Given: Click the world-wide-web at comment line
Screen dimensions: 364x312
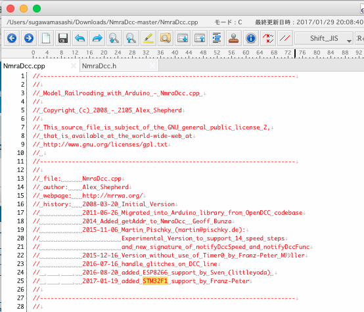Looking at the screenshot, I should pyautogui.click(x=112, y=136).
